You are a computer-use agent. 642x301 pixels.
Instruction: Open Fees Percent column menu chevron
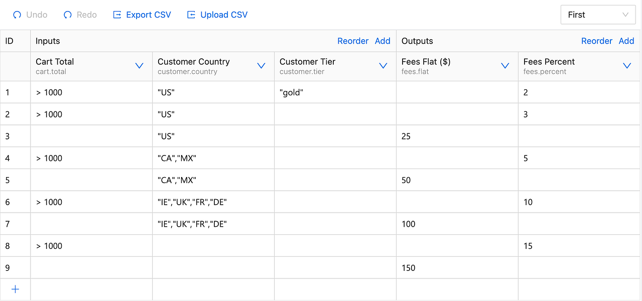pyautogui.click(x=627, y=66)
